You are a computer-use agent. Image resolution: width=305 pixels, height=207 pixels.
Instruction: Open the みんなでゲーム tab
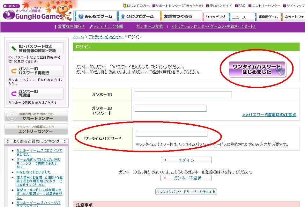click(x=95, y=16)
